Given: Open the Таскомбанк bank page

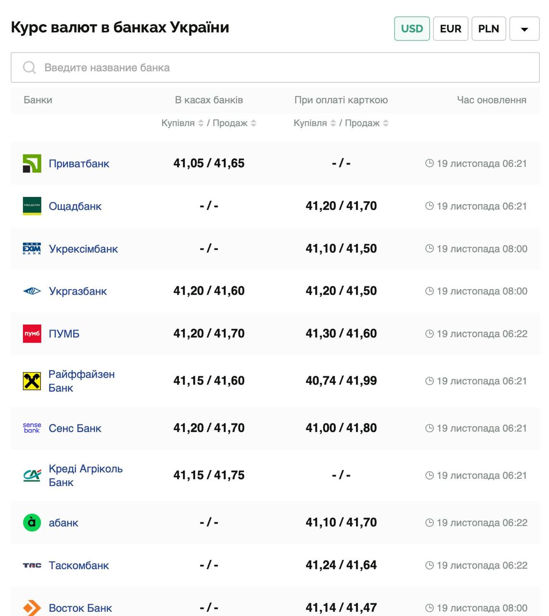Looking at the screenshot, I should pos(78,565).
